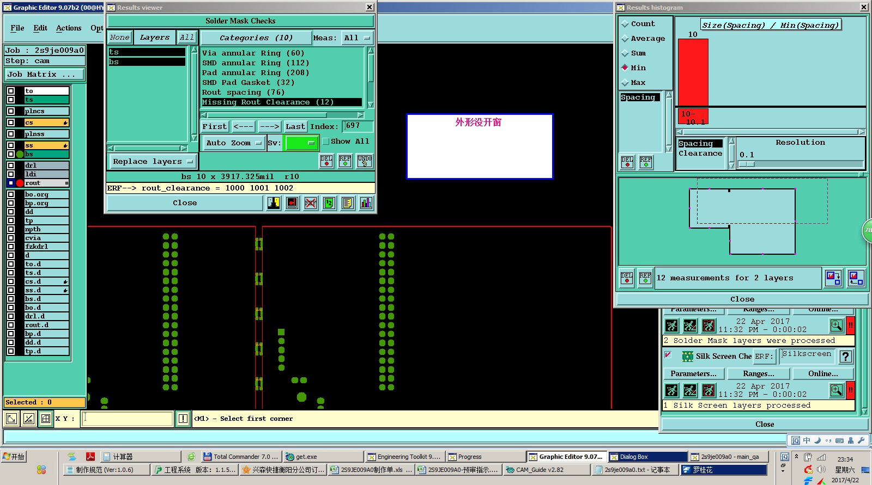Click down arrow of histogram Spacing list
872x485 pixels.
click(669, 149)
